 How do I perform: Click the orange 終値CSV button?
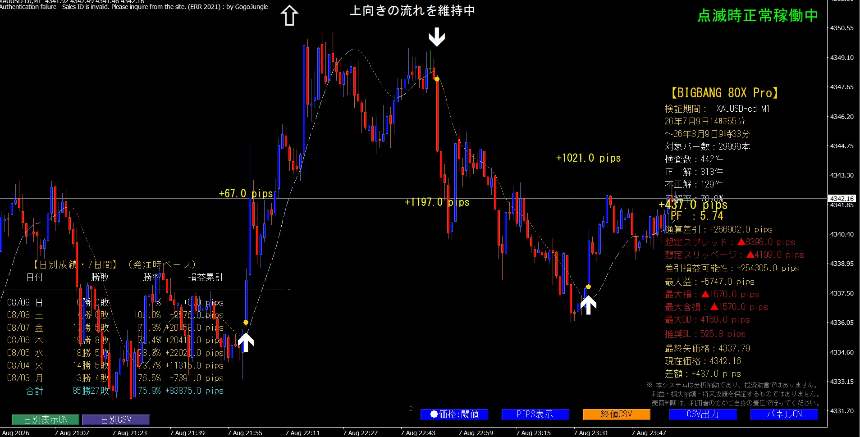pyautogui.click(x=616, y=414)
